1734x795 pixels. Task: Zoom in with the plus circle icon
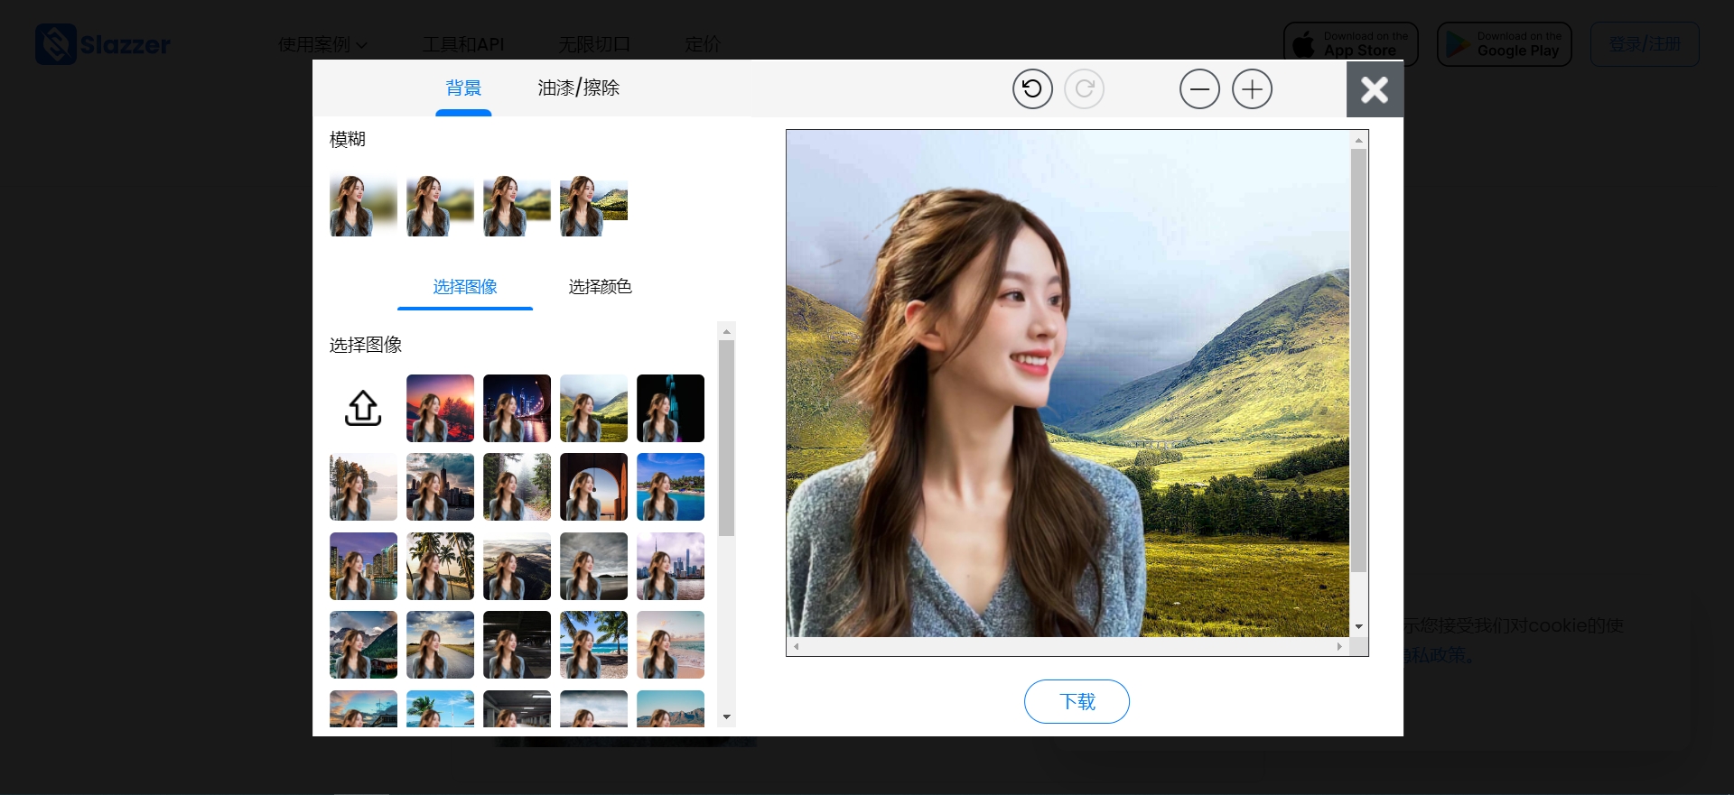pos(1252,88)
